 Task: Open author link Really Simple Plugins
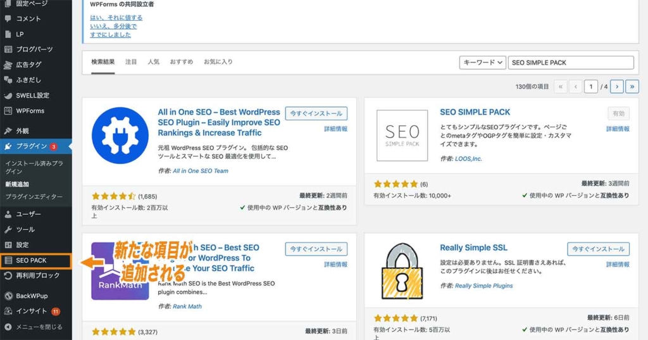tap(484, 286)
